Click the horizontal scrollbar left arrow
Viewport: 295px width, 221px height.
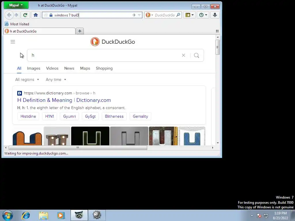tap(6, 148)
